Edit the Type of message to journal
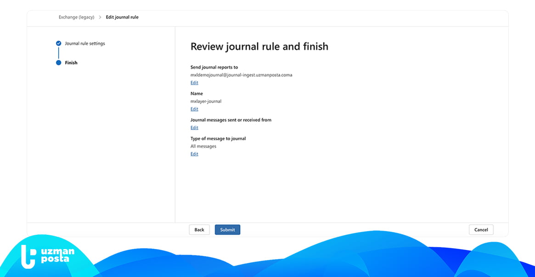The image size is (535, 277). (x=194, y=154)
